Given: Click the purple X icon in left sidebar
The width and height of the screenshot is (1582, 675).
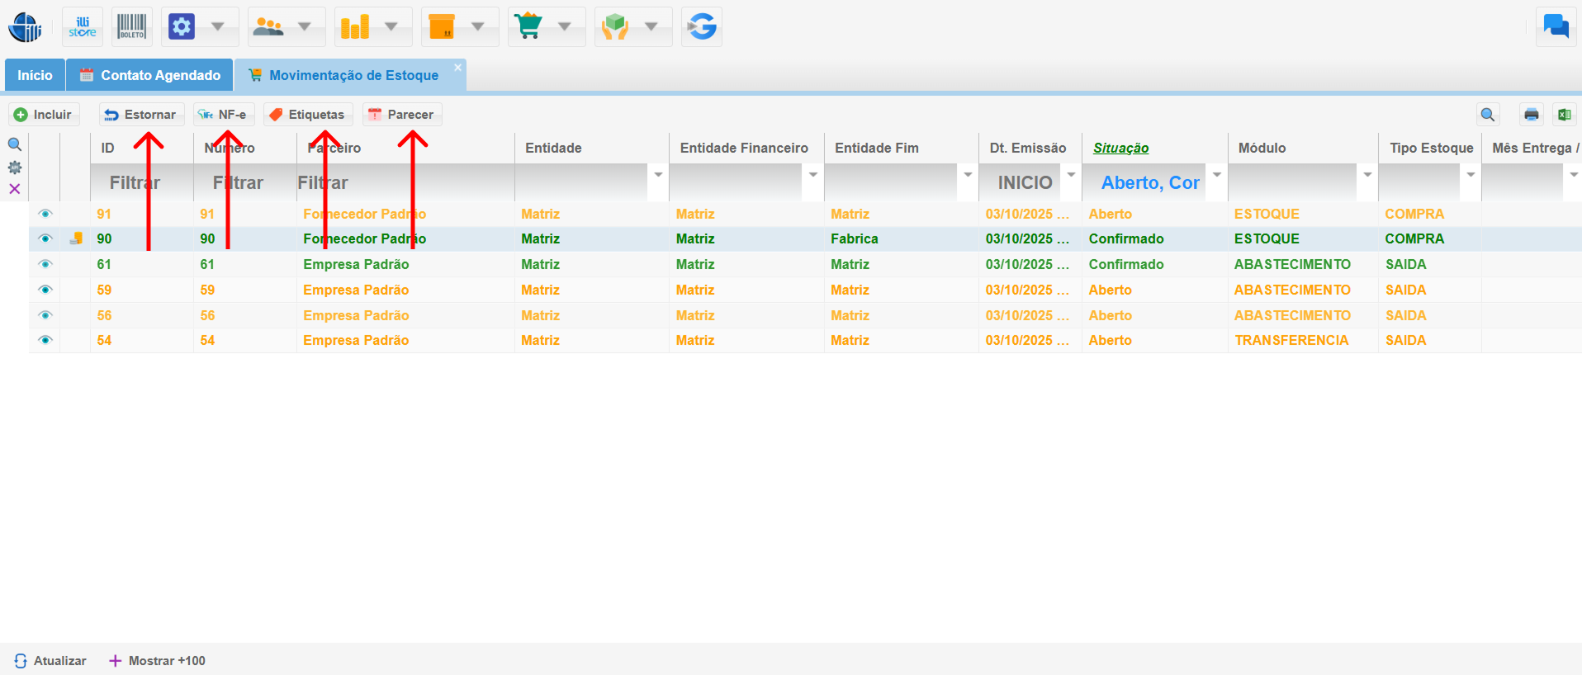Looking at the screenshot, I should (15, 189).
